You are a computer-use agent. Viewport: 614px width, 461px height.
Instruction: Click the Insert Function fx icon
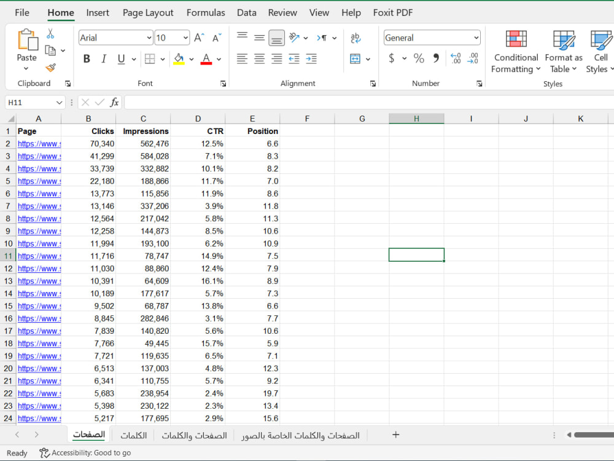click(114, 102)
